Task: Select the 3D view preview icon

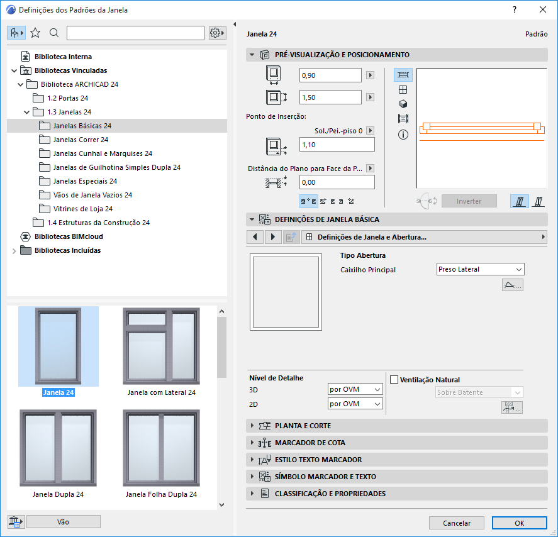Action: [403, 104]
